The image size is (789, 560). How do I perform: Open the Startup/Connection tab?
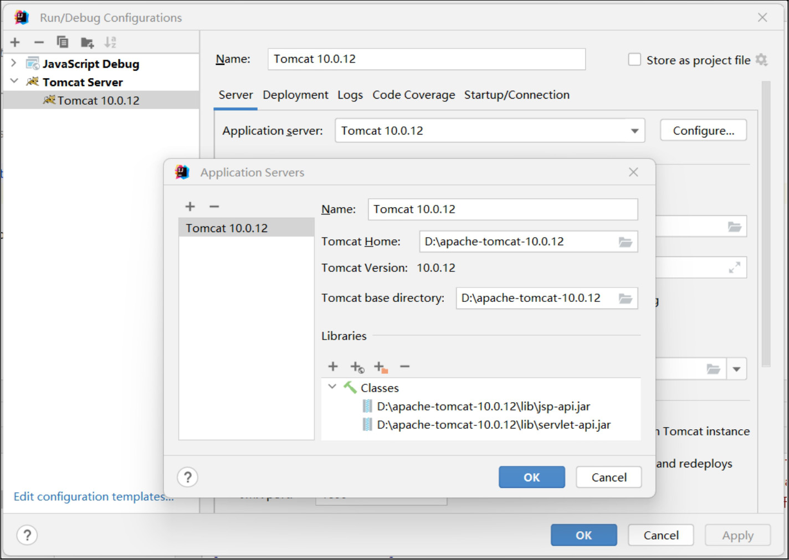(516, 95)
